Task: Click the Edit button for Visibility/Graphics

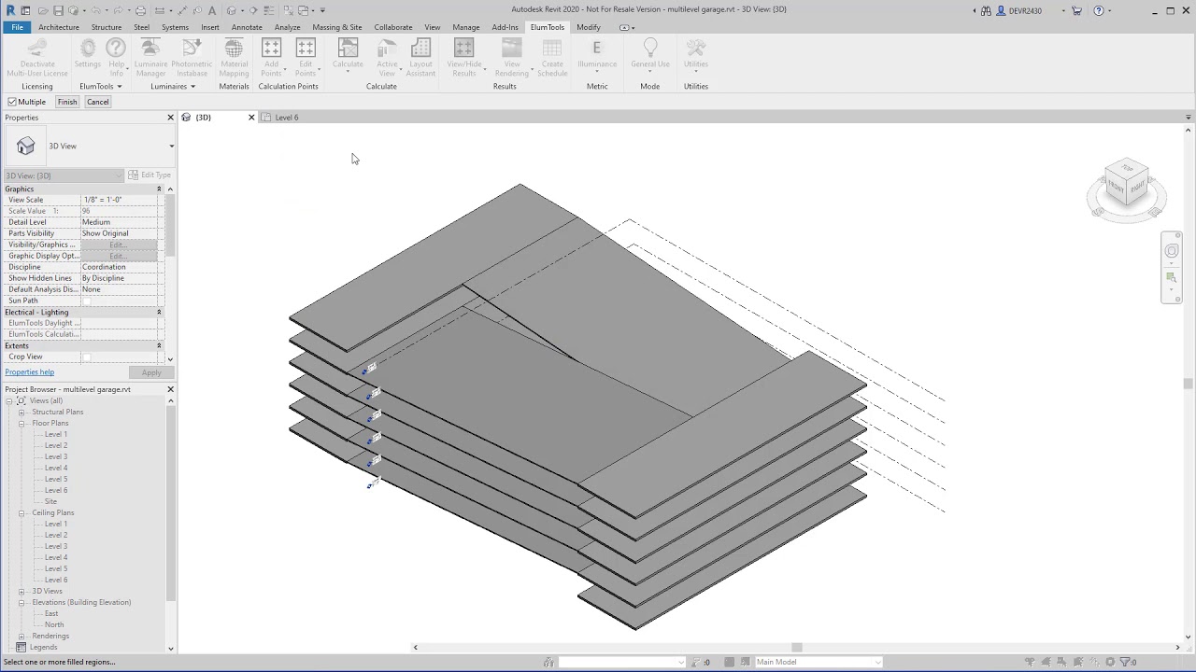Action: 118,245
